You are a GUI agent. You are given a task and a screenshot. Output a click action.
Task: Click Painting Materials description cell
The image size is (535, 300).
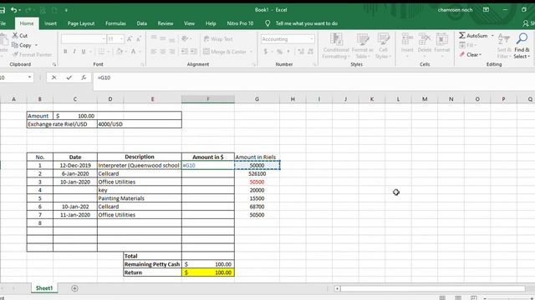140,198
